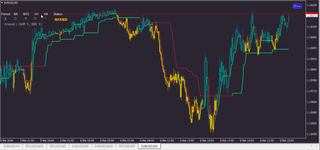Viewport: 320px width, 150px height.
Task: Switch to the BTCUSD,M30 chart tab
Action: tap(35, 146)
